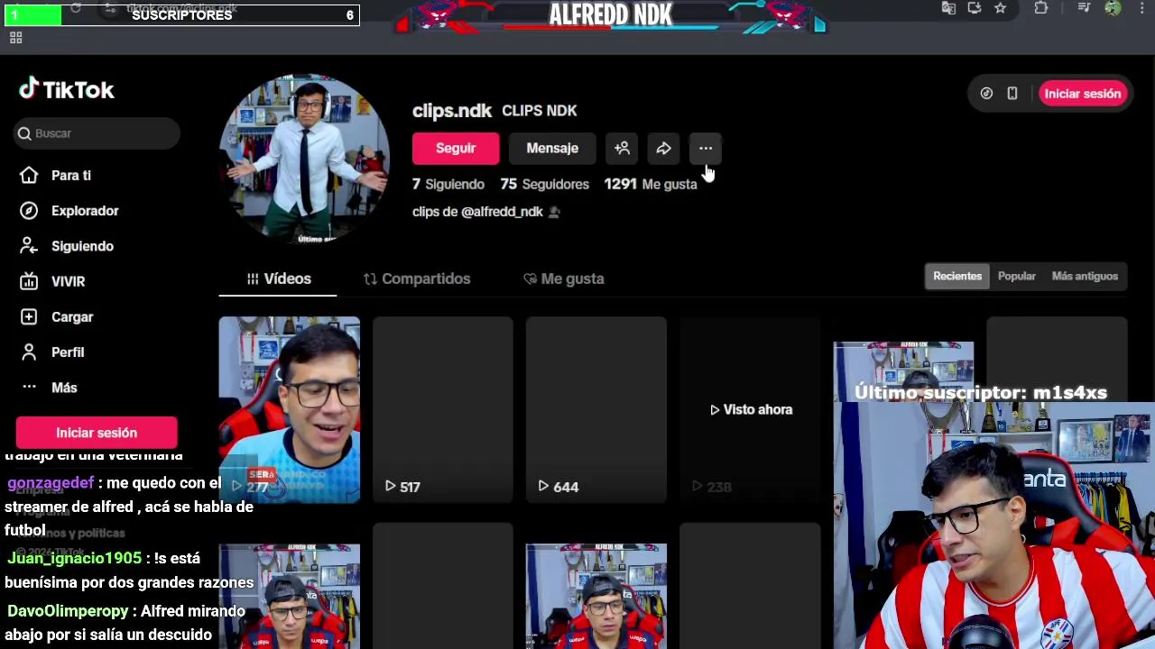Click the @alfredd_ndk mention in bio
Viewport: 1155px width, 649px height.
502,212
